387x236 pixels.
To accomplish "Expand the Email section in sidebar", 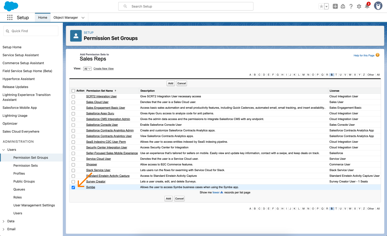I will click(x=4, y=229).
